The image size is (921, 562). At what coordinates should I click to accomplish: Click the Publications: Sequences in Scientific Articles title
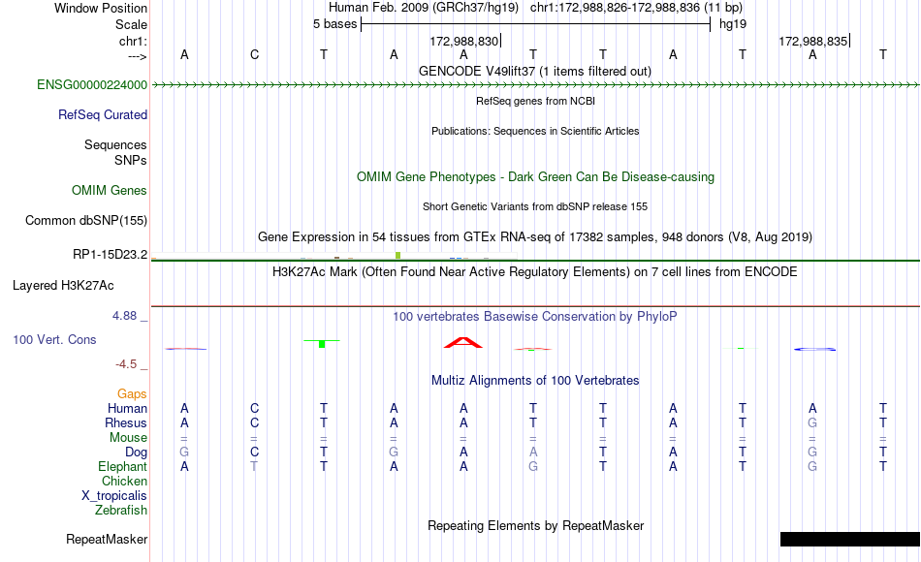[535, 131]
